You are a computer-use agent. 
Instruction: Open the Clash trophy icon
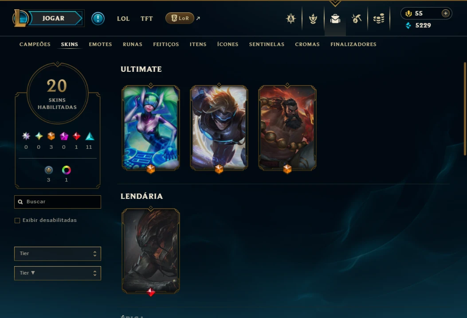(x=313, y=19)
